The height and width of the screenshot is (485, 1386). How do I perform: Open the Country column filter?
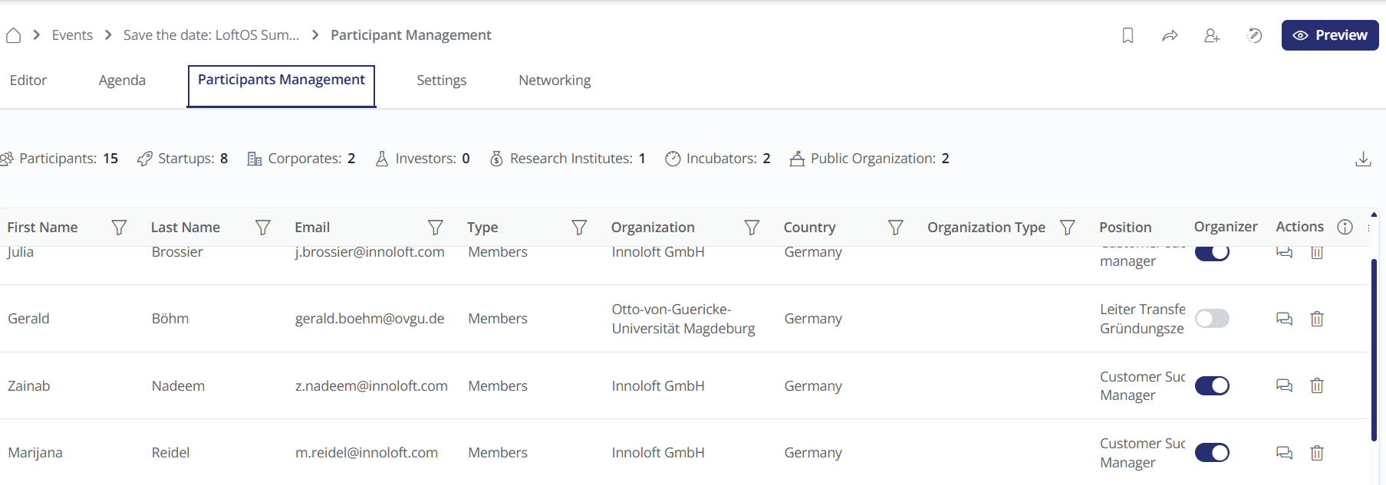[x=895, y=228]
